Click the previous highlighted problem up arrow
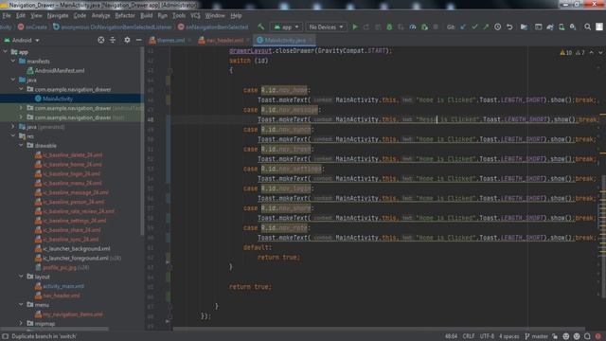The image size is (606, 341). pos(591,53)
